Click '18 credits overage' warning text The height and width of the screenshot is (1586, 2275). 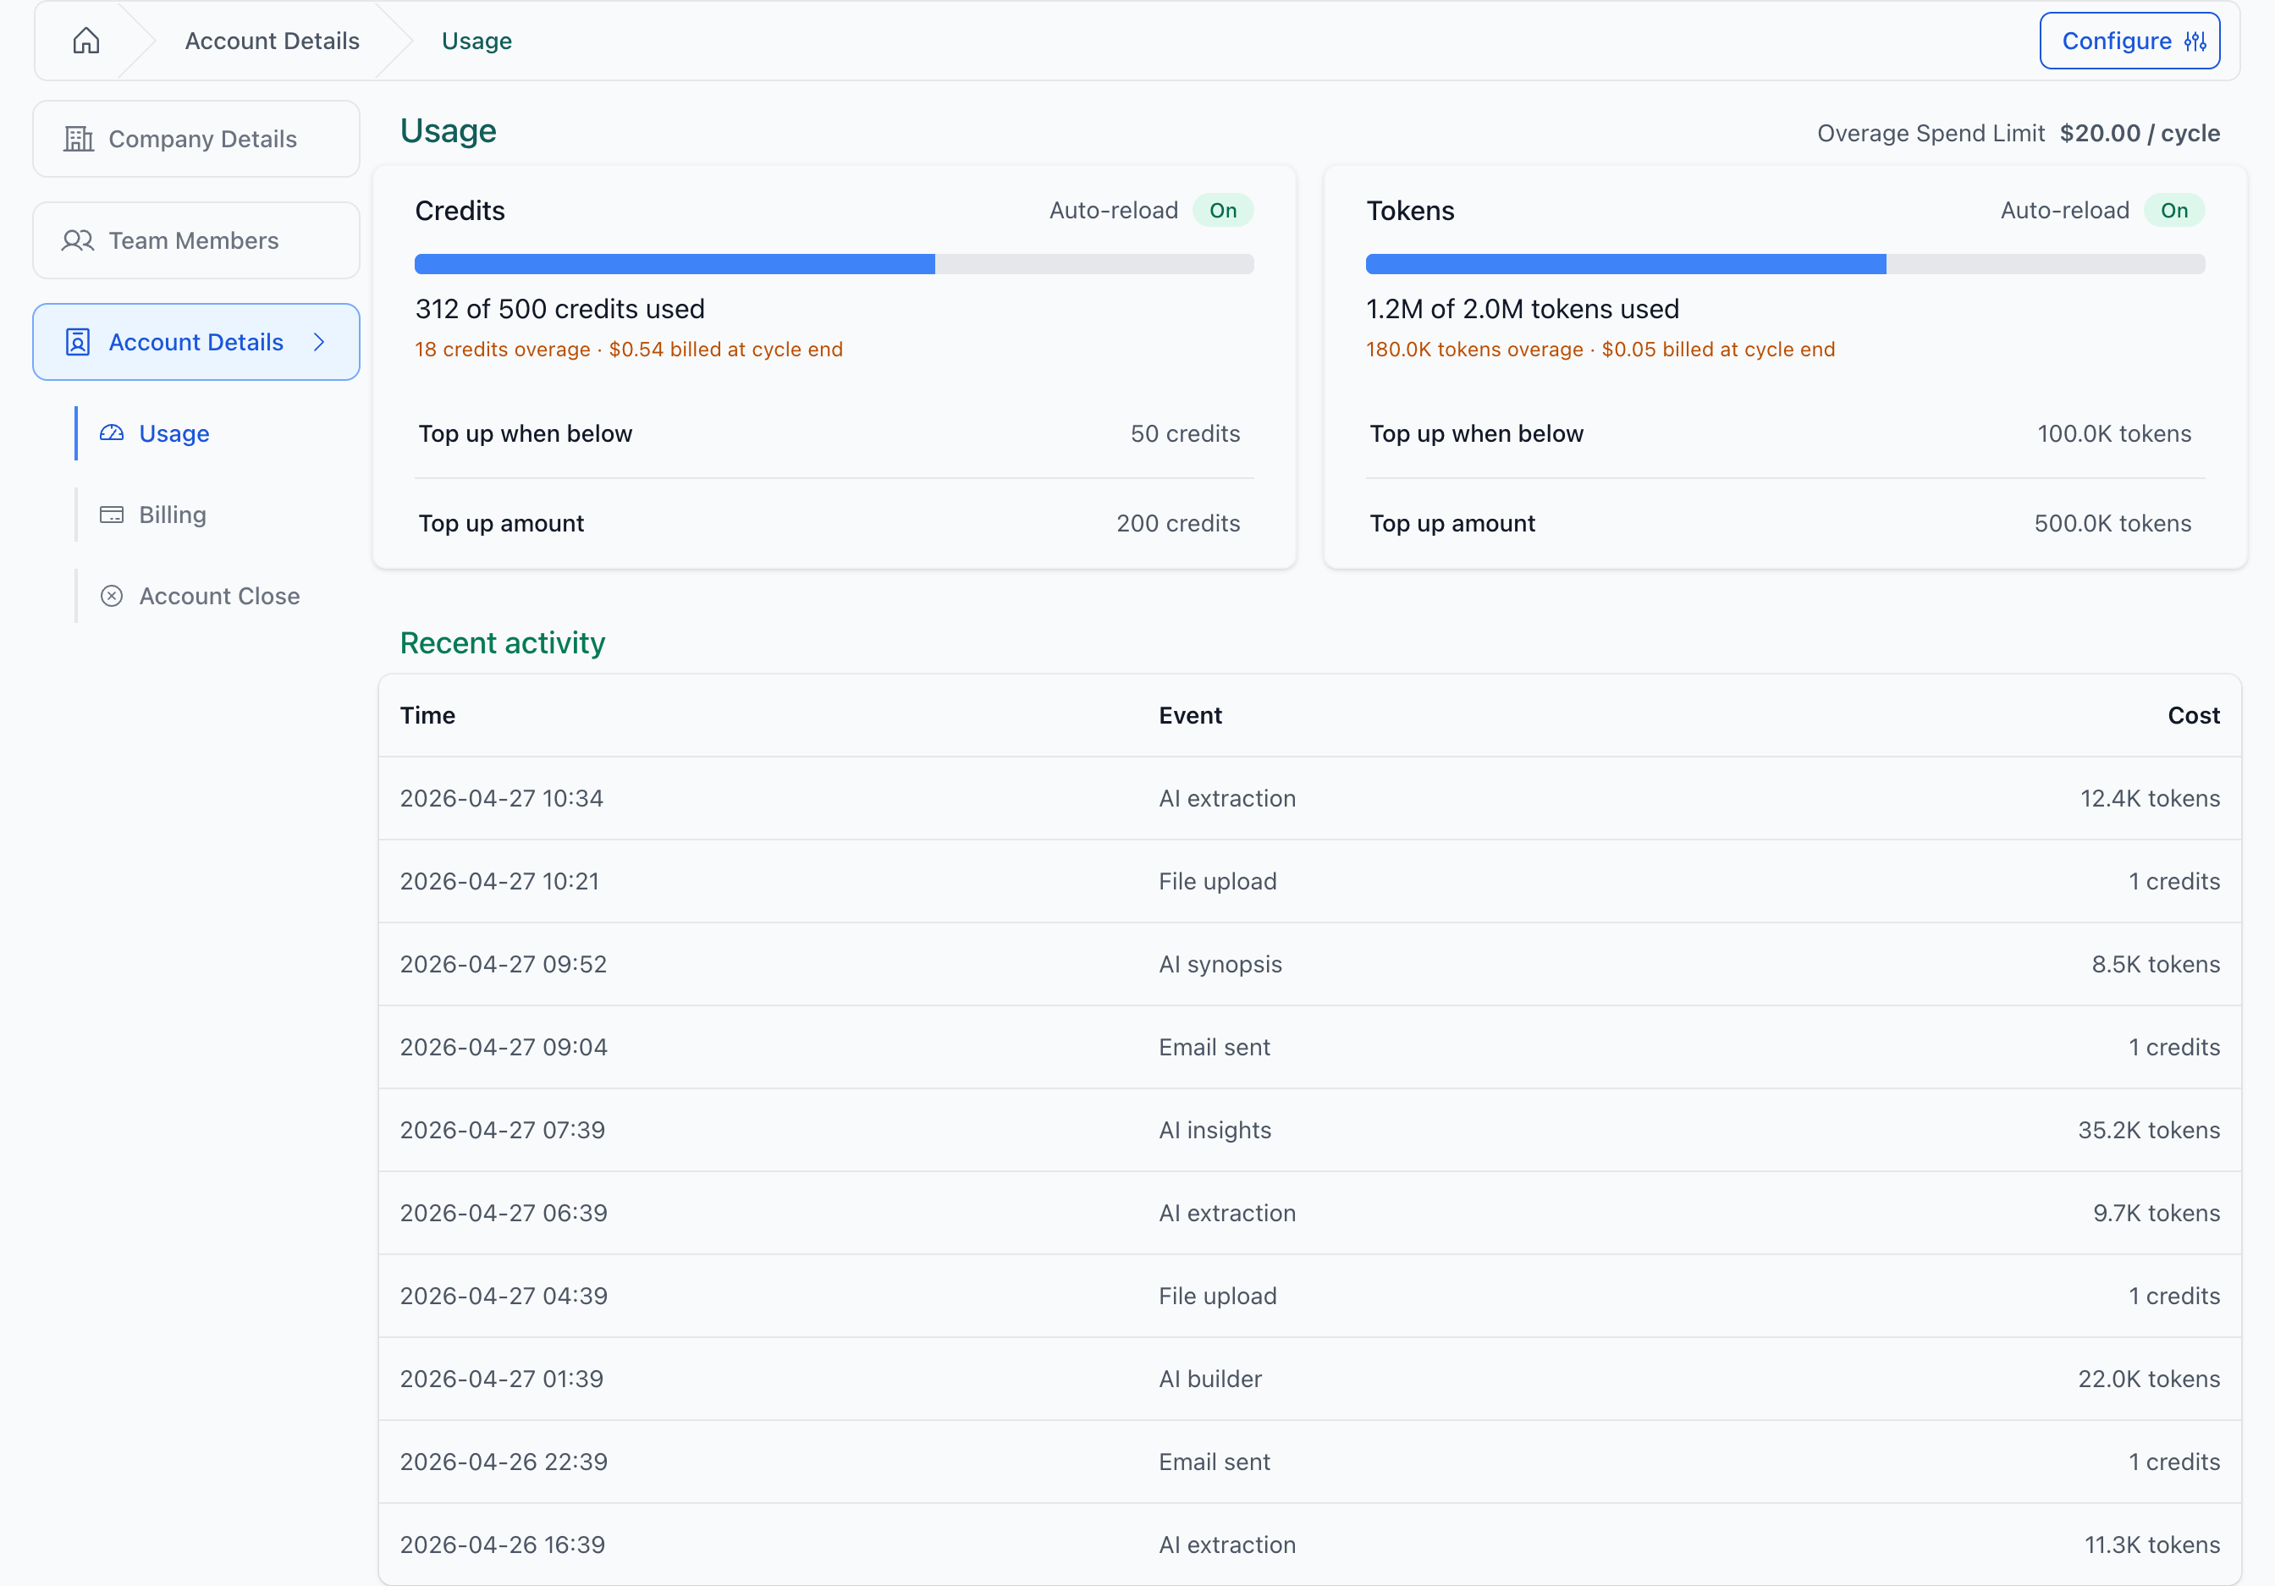click(x=503, y=349)
